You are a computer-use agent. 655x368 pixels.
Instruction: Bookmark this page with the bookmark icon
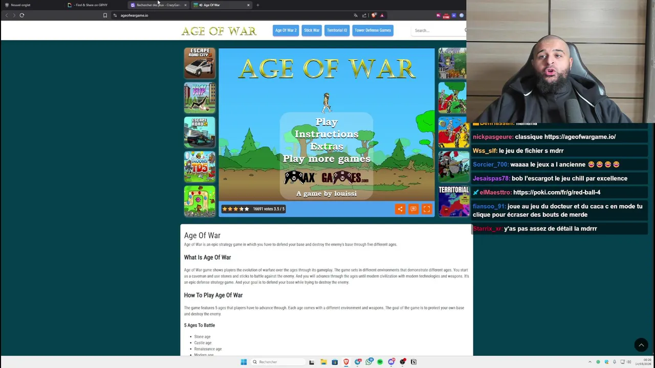point(105,15)
